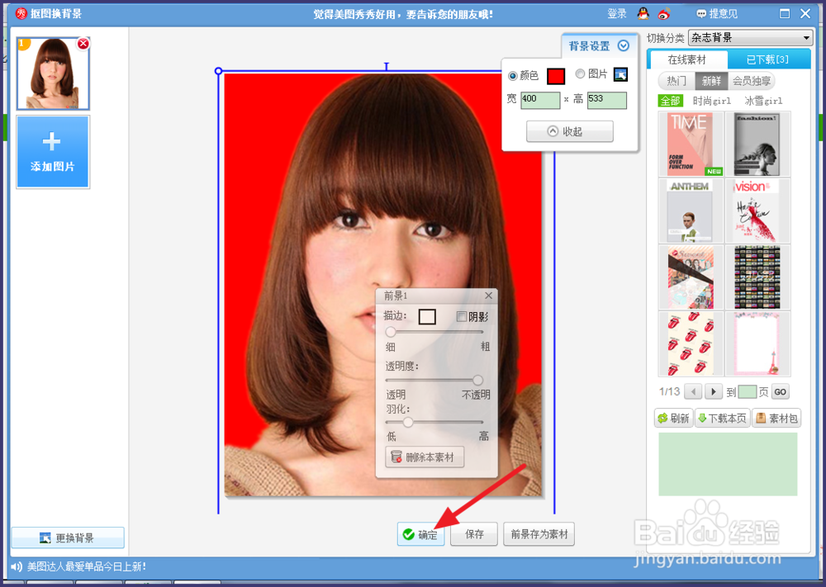Maximize the 抠图换背景 window

[x=785, y=14]
